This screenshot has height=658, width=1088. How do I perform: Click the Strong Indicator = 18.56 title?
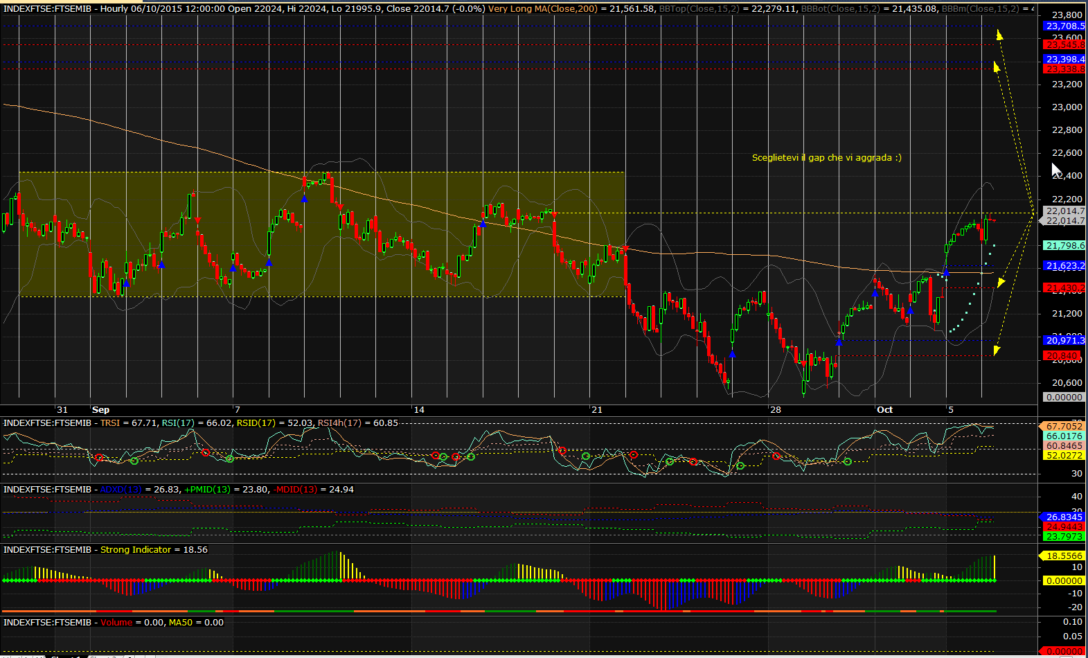click(154, 549)
